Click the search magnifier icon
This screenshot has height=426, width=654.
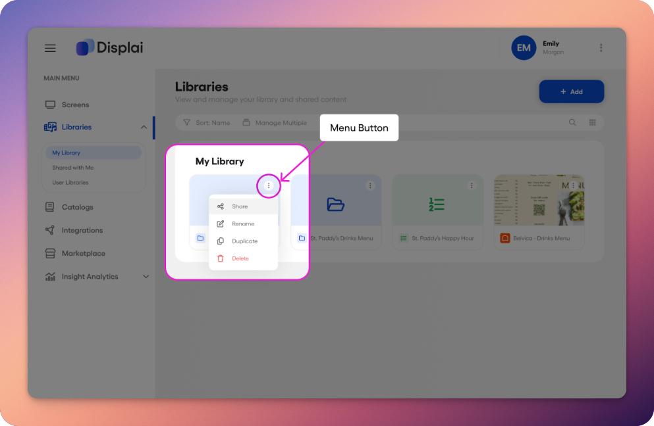click(x=572, y=122)
